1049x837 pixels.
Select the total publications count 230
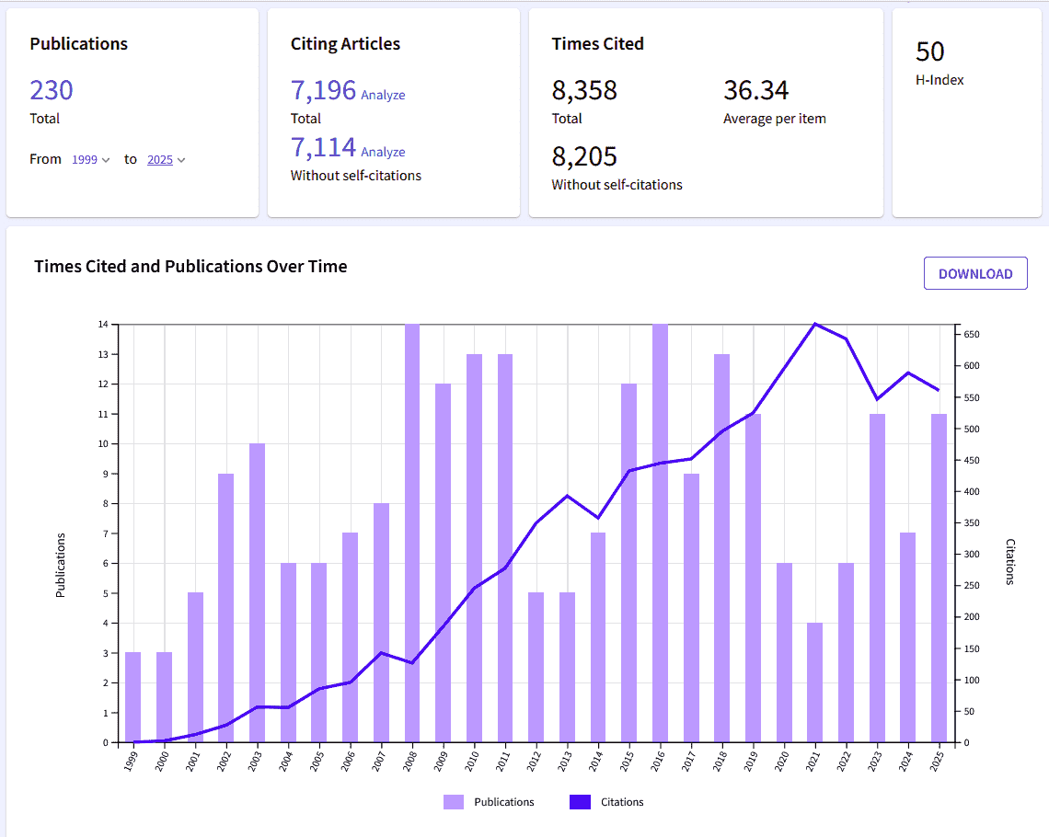point(51,90)
